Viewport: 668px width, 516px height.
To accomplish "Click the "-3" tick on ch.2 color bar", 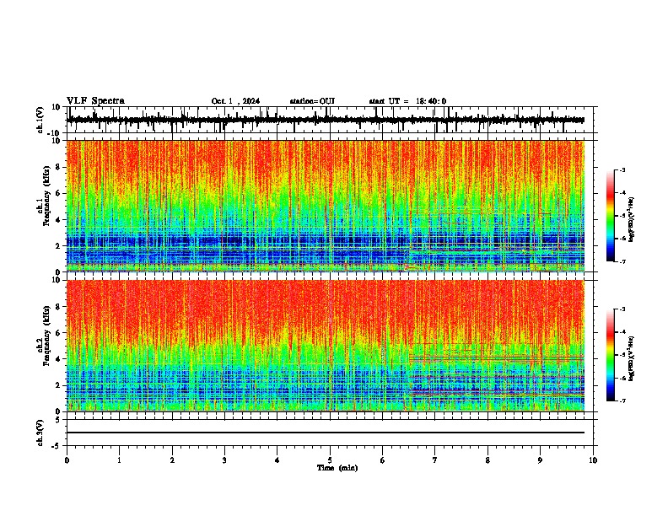I will (622, 309).
